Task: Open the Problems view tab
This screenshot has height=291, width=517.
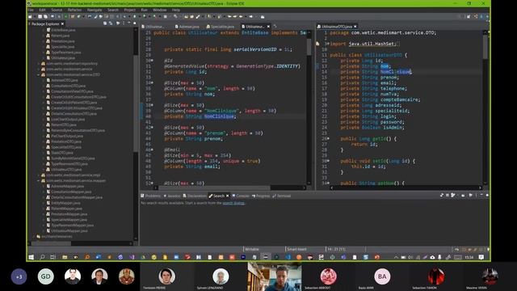Action: pos(151,196)
